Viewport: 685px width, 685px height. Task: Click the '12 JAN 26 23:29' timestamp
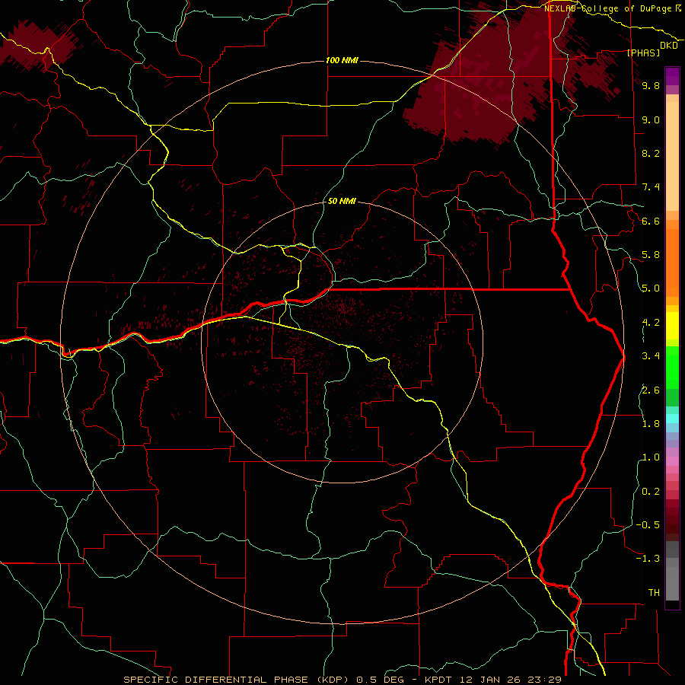click(x=511, y=680)
